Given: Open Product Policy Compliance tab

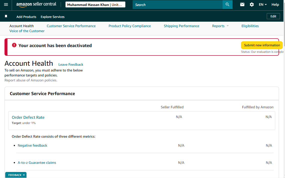Looking at the screenshot, I should coord(130,26).
